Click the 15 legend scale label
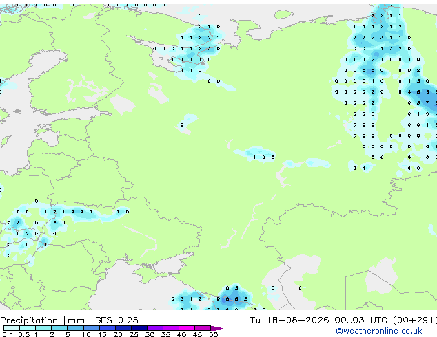This screenshot has width=437, height=337. pyautogui.click(x=102, y=334)
